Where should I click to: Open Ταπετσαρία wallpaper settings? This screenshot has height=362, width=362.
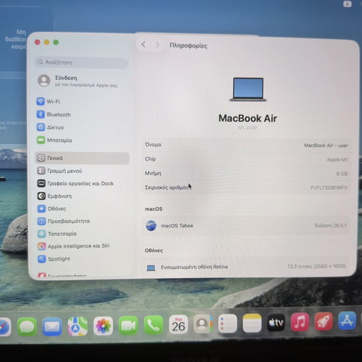pos(57,234)
